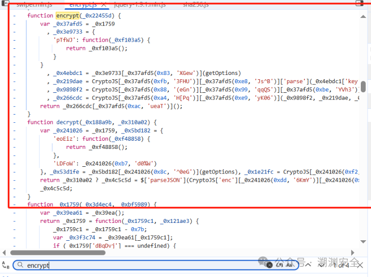
Task: Open the jquery-1.9.1.min.js tab
Action: click(140, 4)
